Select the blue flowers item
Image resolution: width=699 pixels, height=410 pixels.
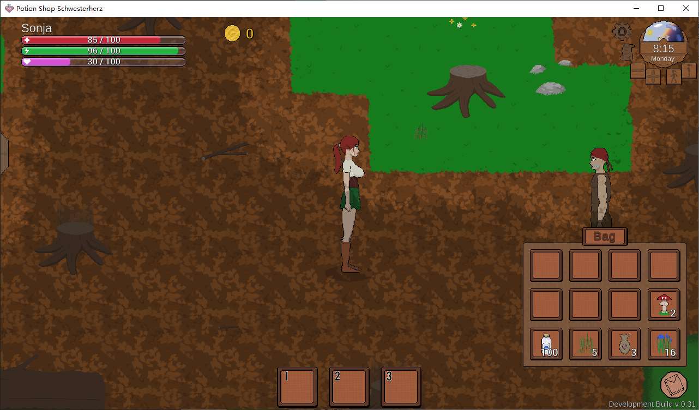pyautogui.click(x=664, y=344)
